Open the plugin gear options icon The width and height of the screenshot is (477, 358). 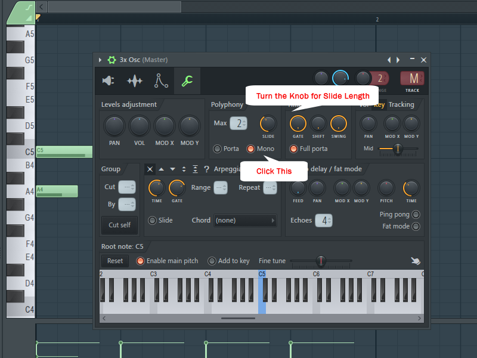(111, 60)
